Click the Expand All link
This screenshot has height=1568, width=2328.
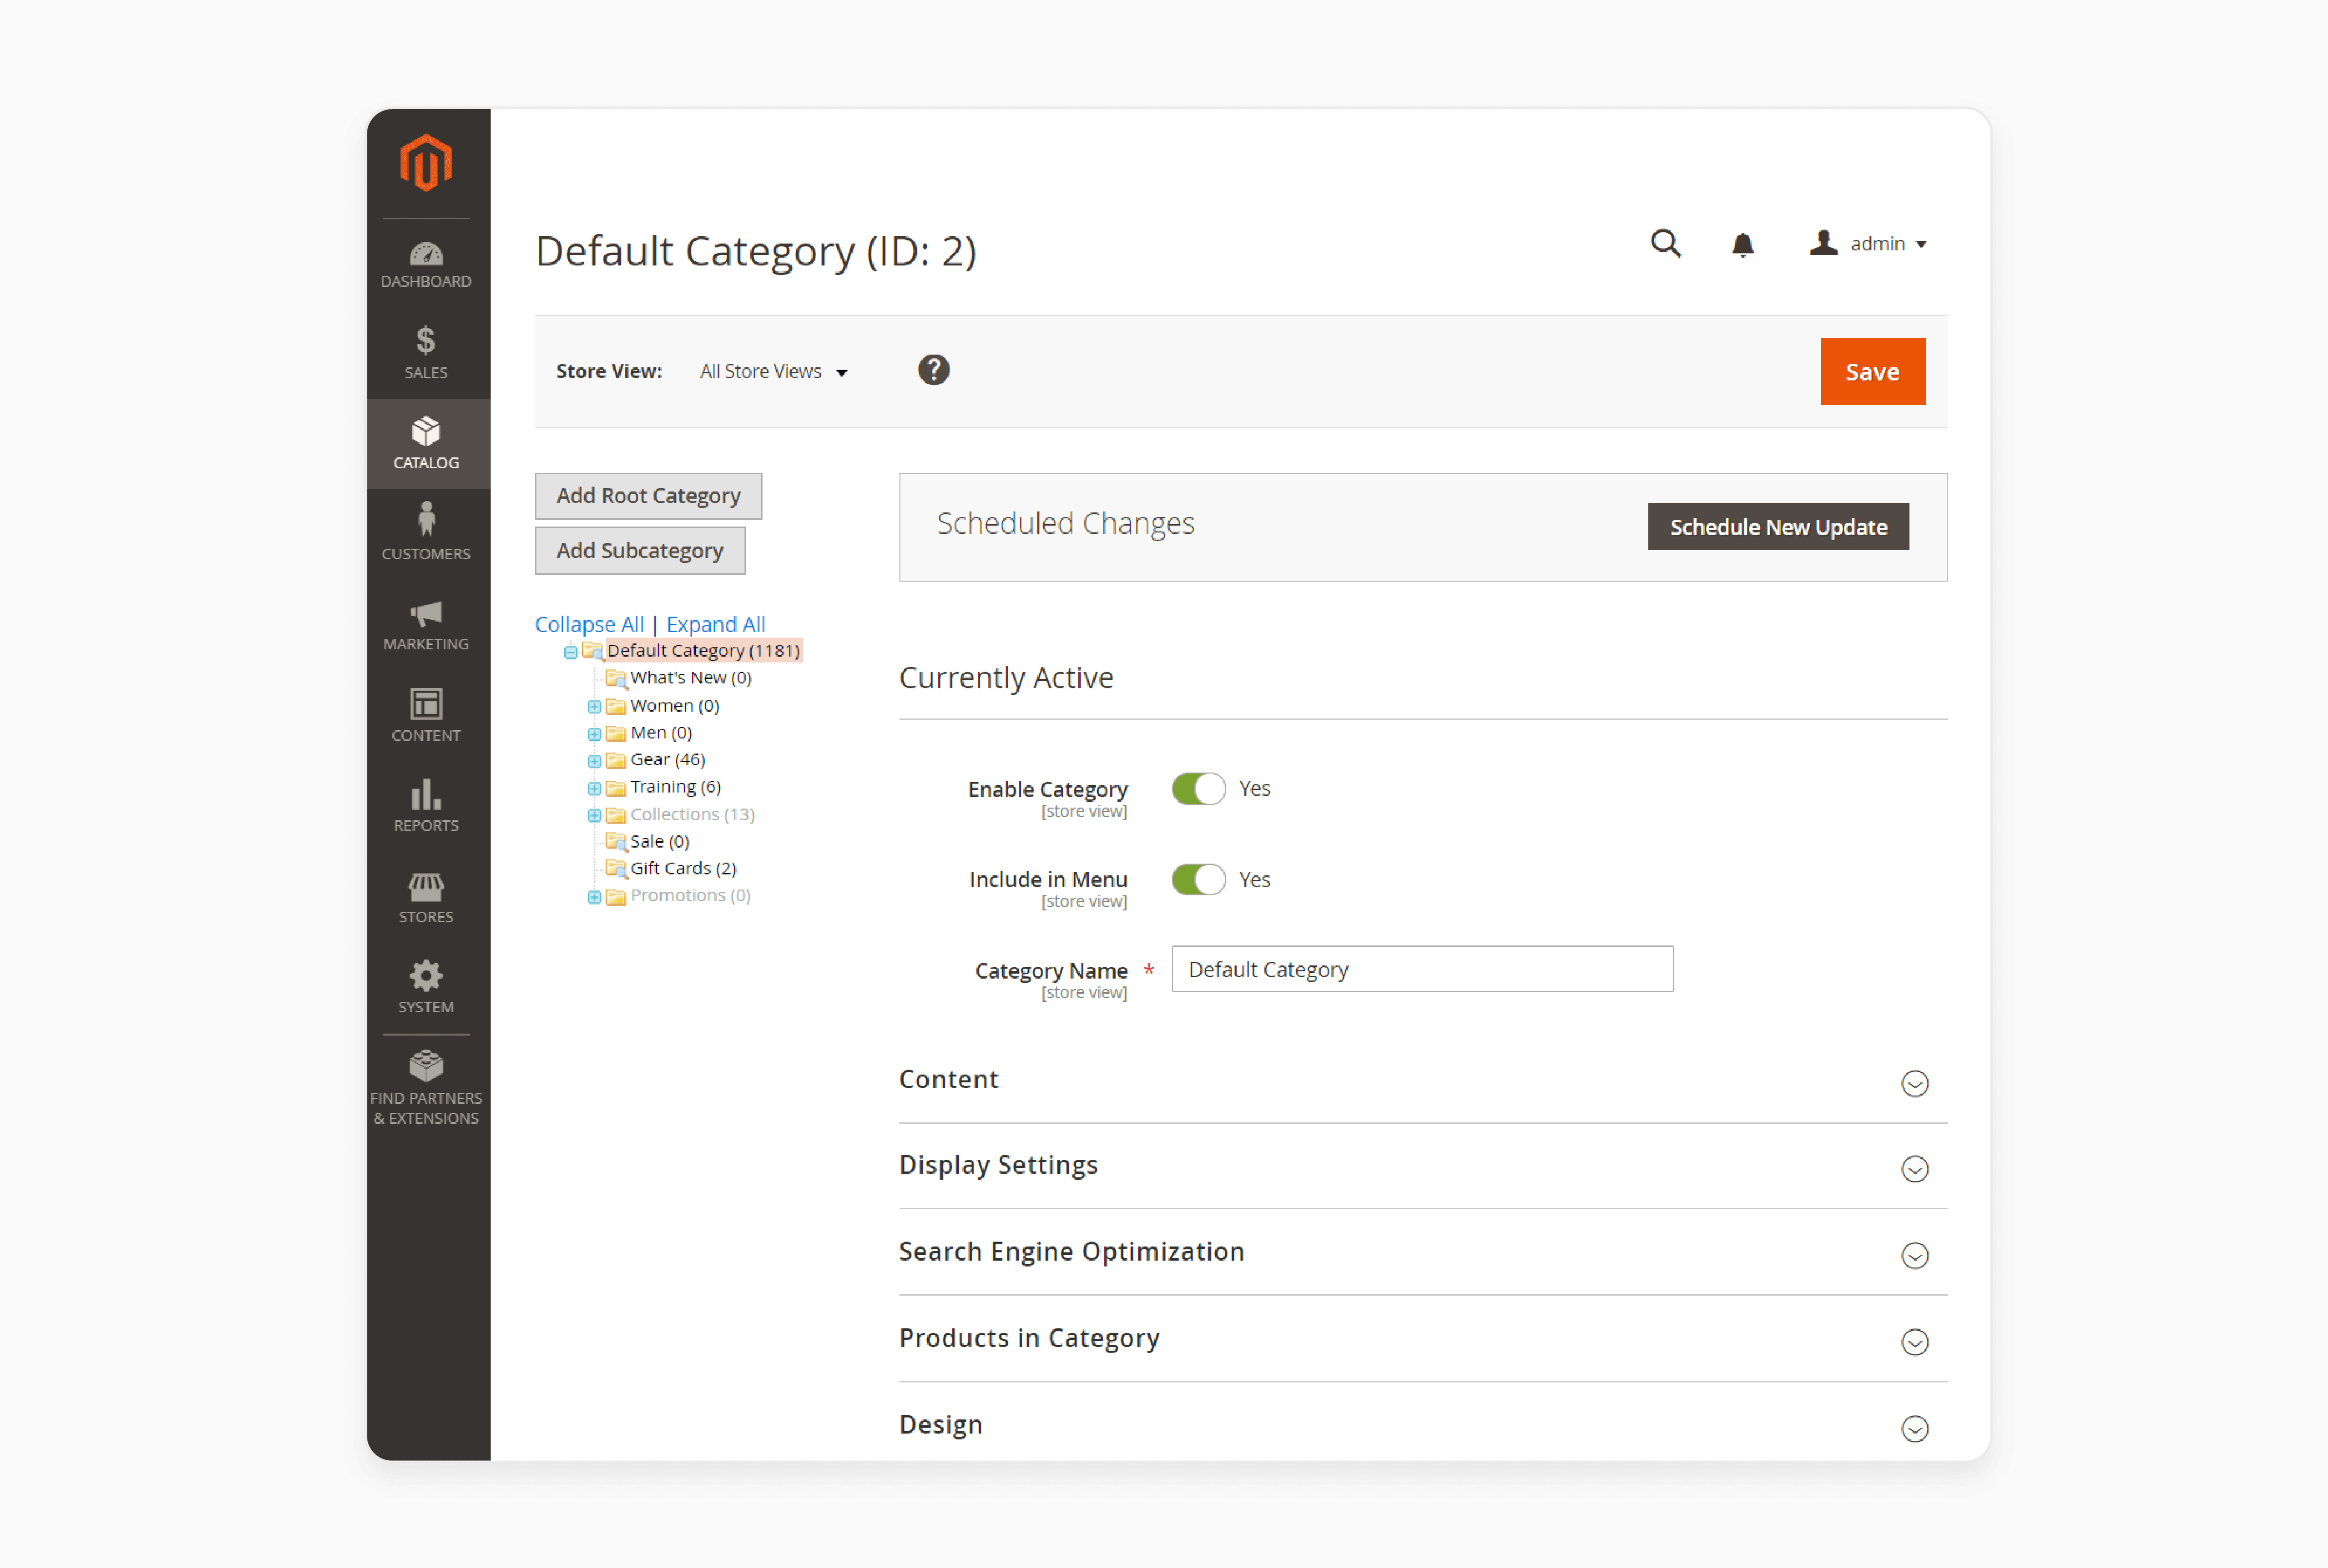pos(716,624)
